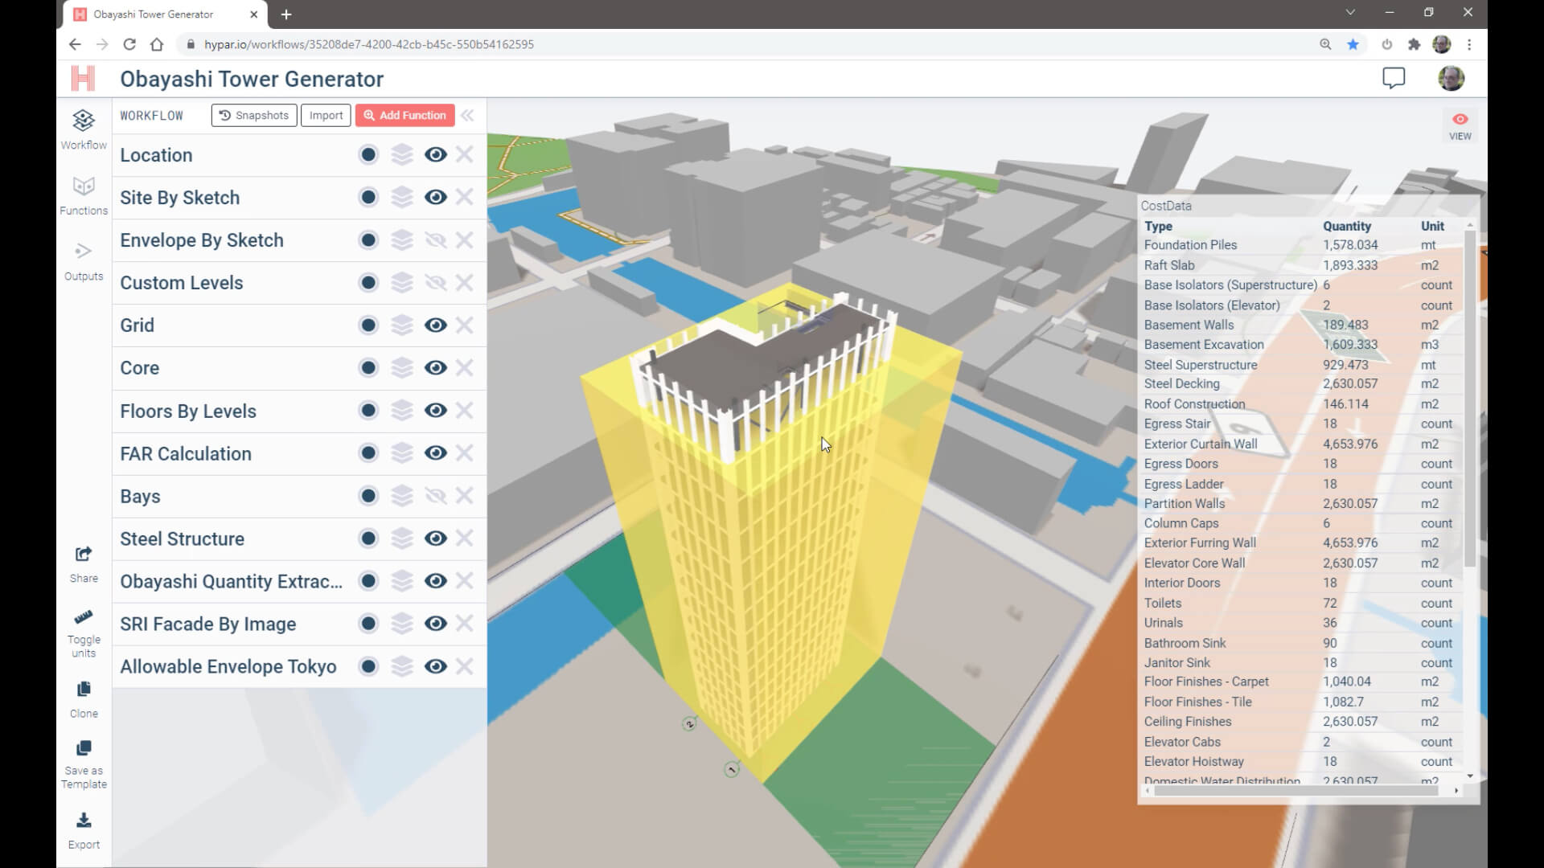Open layer settings for FAR Calculation
Viewport: 1544px width, 868px height.
pos(402,452)
